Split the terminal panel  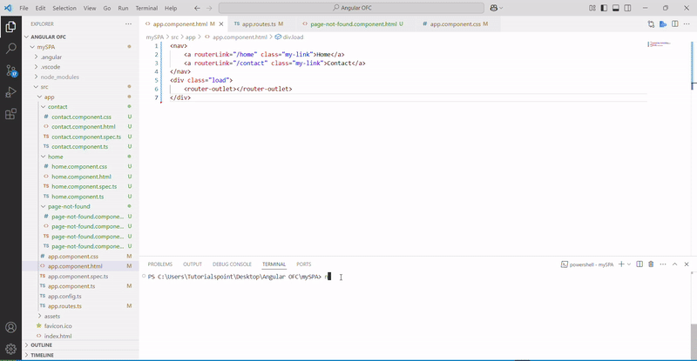[639, 264]
